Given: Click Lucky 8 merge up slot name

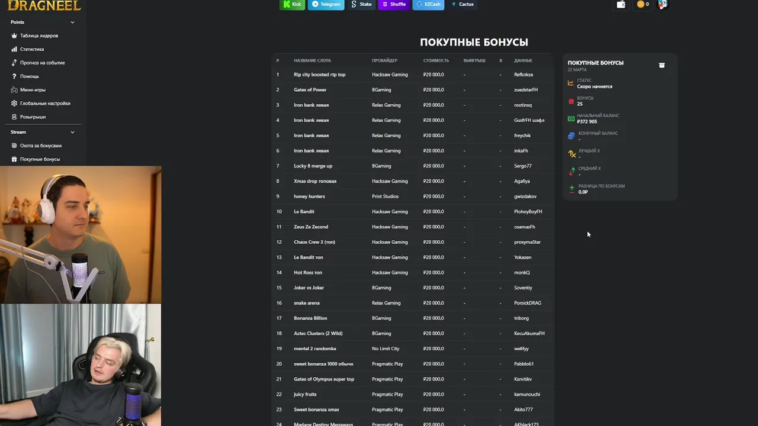Looking at the screenshot, I should 313,166.
